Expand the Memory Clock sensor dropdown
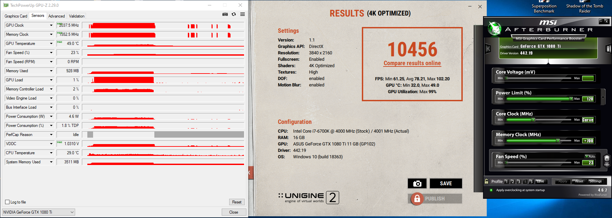This screenshot has height=218, width=612. click(x=51, y=34)
